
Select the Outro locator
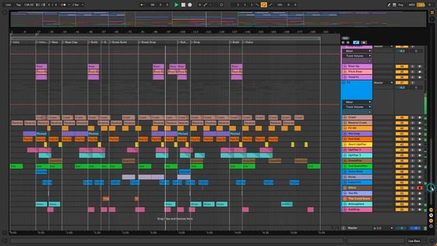[249, 42]
